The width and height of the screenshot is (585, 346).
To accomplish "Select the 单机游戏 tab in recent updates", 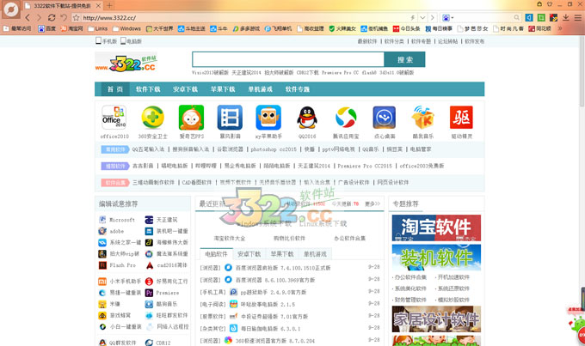I will 315,254.
